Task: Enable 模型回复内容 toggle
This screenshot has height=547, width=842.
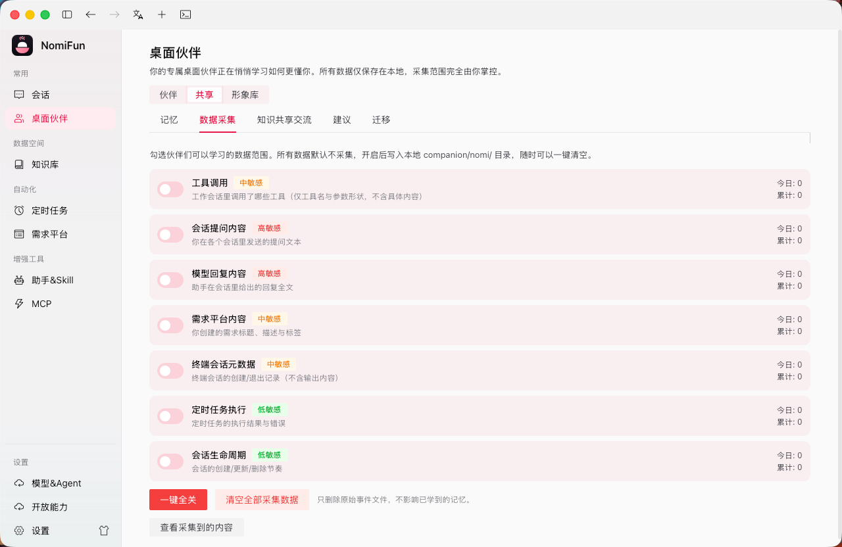Action: (x=170, y=280)
